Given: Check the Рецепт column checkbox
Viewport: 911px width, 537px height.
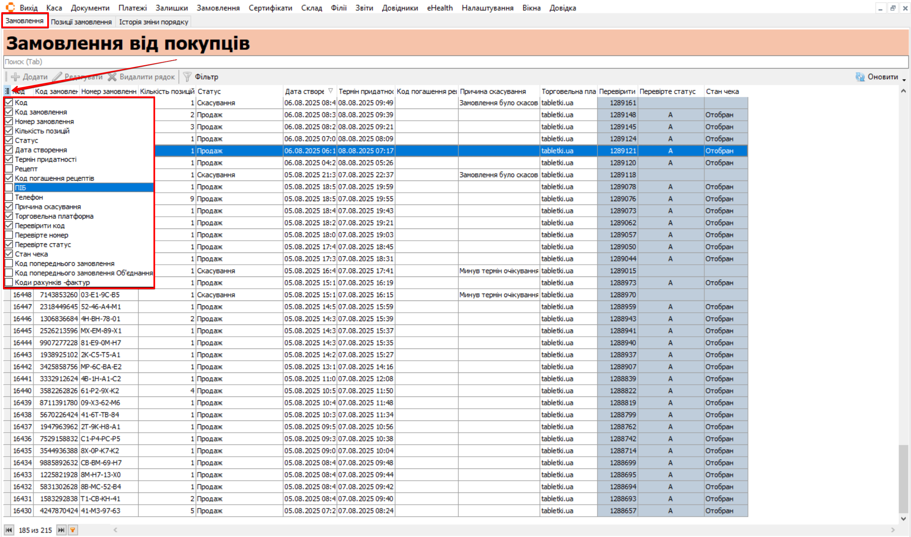Looking at the screenshot, I should (9, 169).
